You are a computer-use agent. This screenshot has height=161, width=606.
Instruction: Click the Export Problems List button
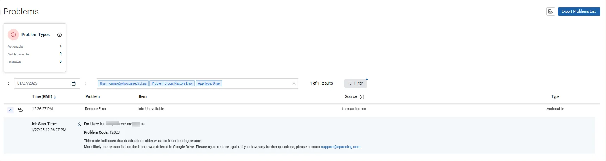click(x=579, y=12)
